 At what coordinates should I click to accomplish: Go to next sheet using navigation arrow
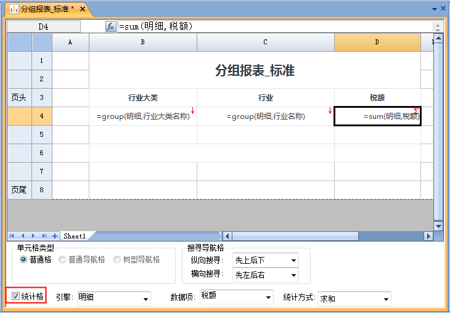pyautogui.click(x=34, y=236)
